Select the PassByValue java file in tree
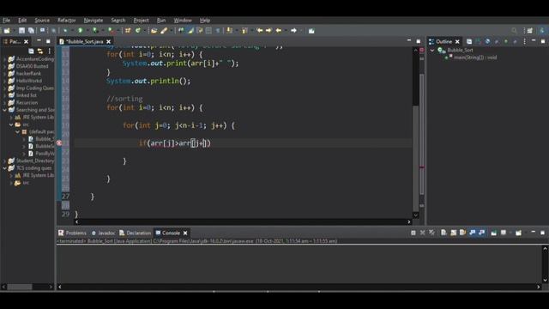549x309 pixels. click(x=45, y=154)
